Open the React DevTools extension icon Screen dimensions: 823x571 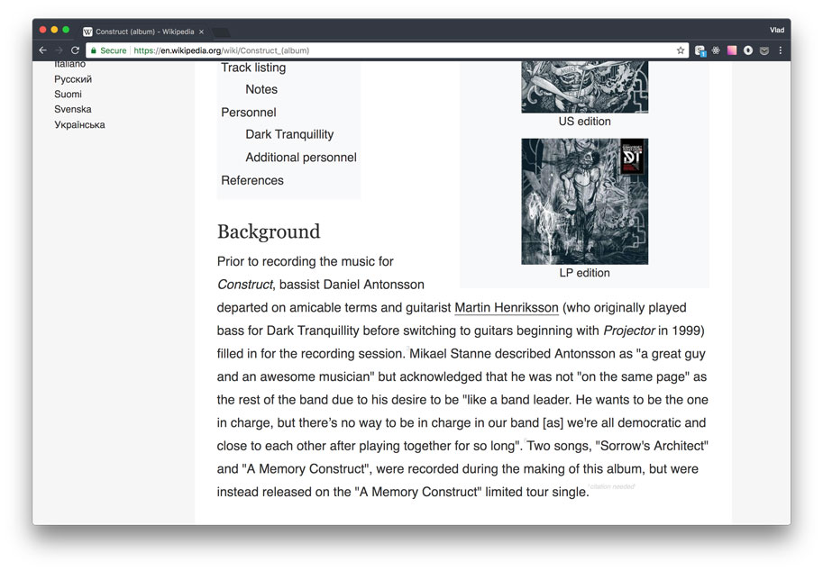pyautogui.click(x=716, y=50)
